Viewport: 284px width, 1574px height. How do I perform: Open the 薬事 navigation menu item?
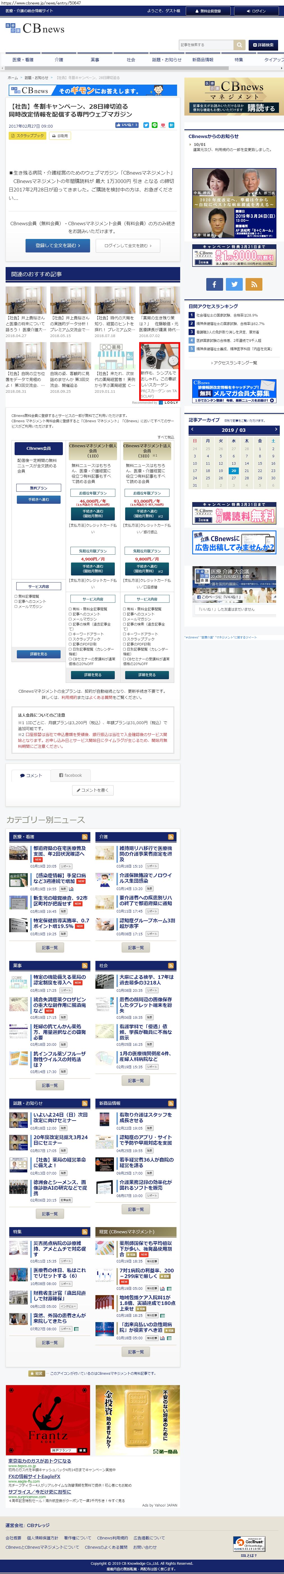(x=95, y=60)
